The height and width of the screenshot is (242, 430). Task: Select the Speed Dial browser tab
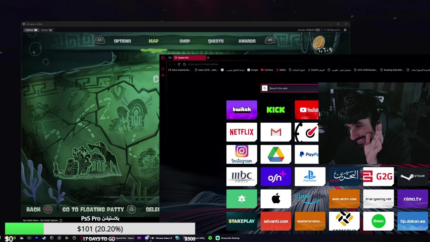tap(189, 57)
